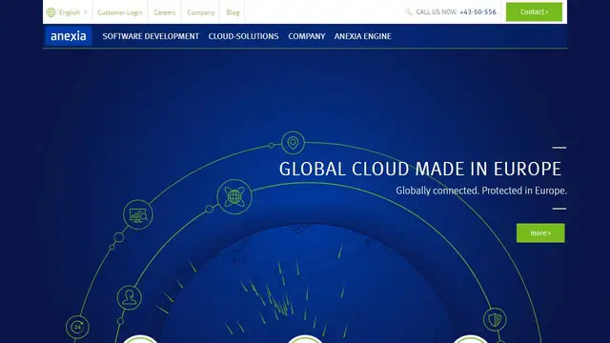Click the 24-hour support icon
Viewport: 610px width, 343px height.
click(x=77, y=327)
